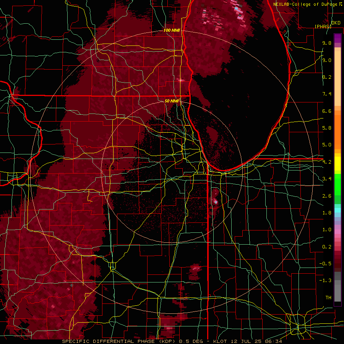Pick the cyan colorbar segment
Screen dimensions: 344x344
pyautogui.click(x=338, y=210)
